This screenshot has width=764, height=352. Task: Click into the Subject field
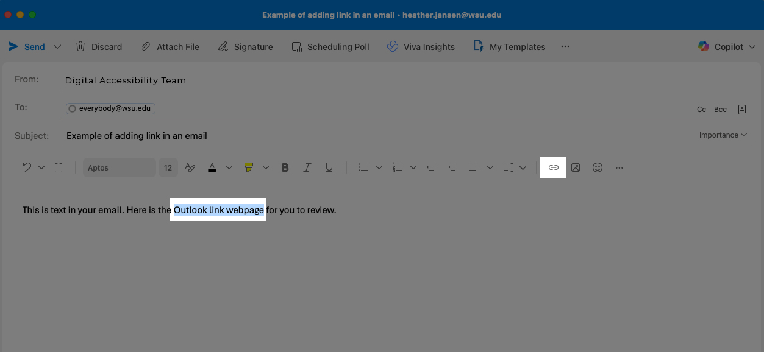(366, 136)
